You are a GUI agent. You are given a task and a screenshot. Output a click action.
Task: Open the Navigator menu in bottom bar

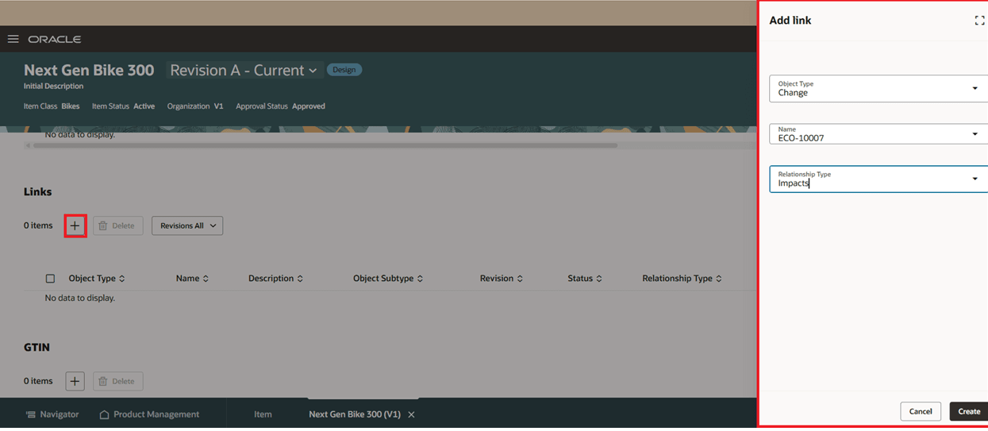coord(52,414)
